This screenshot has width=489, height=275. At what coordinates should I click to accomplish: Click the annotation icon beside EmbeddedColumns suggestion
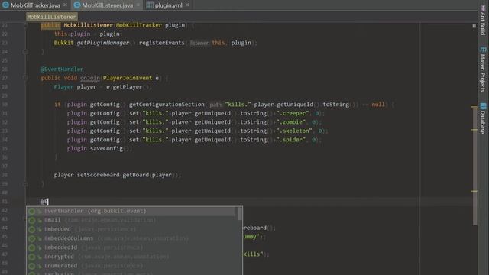tap(31, 239)
